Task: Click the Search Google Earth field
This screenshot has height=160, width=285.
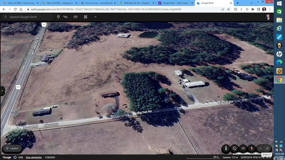Action: [x=28, y=17]
